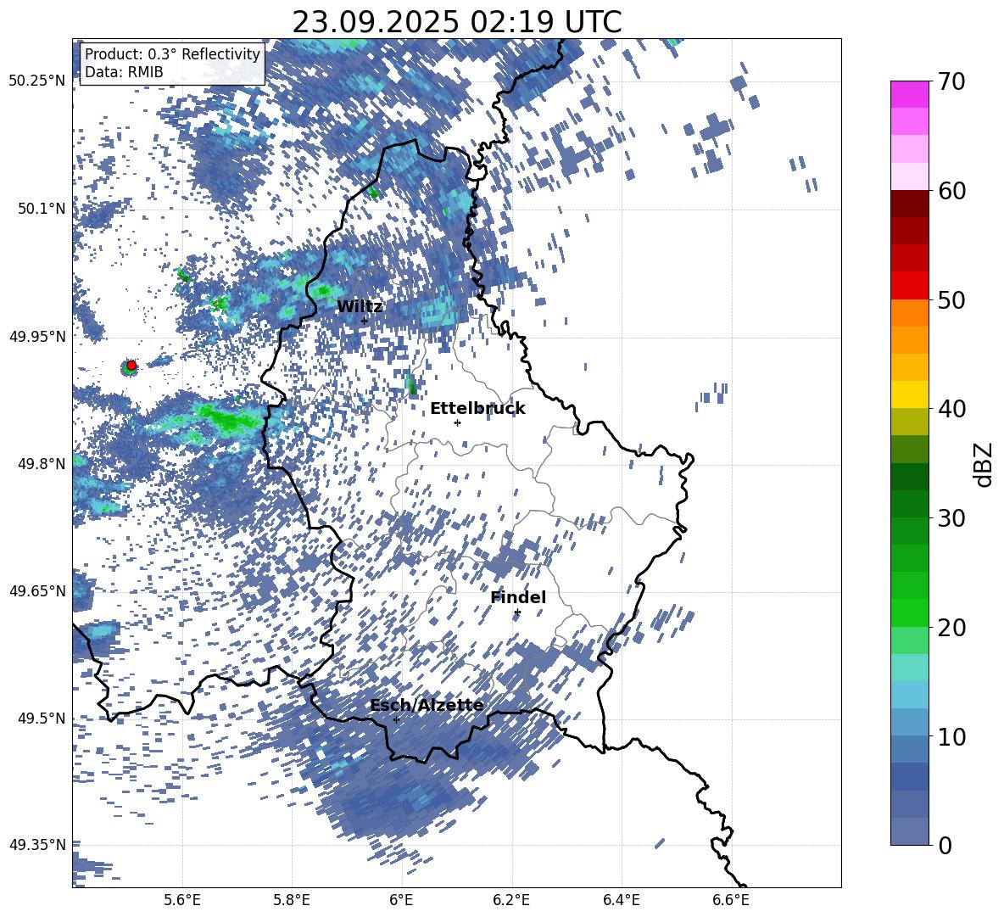The width and height of the screenshot is (1004, 917).
Task: Click the Wiltz city label
Action: point(360,307)
